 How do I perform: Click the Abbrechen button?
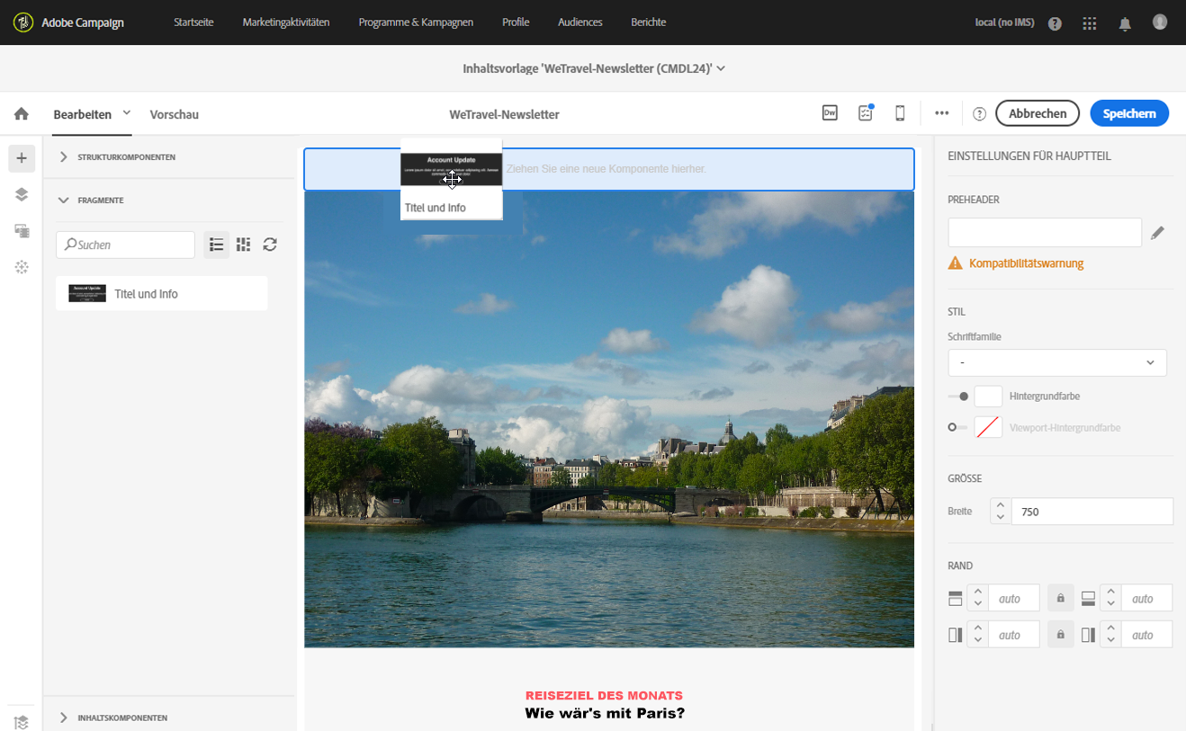pyautogui.click(x=1038, y=113)
